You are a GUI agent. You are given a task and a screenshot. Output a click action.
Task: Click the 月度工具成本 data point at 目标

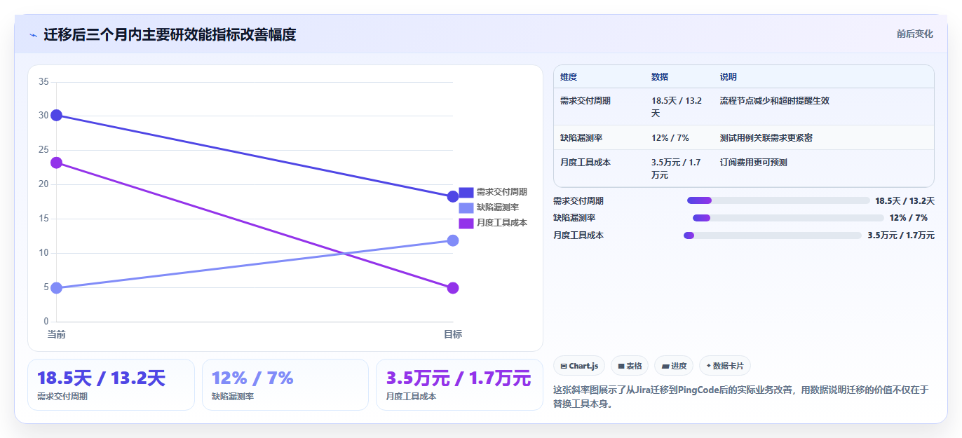pos(453,288)
